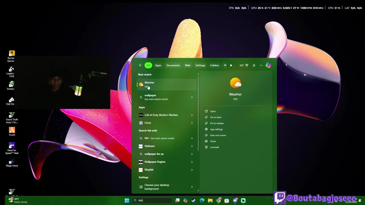
Task: Switch to the Web filter tab
Action: pyautogui.click(x=188, y=65)
